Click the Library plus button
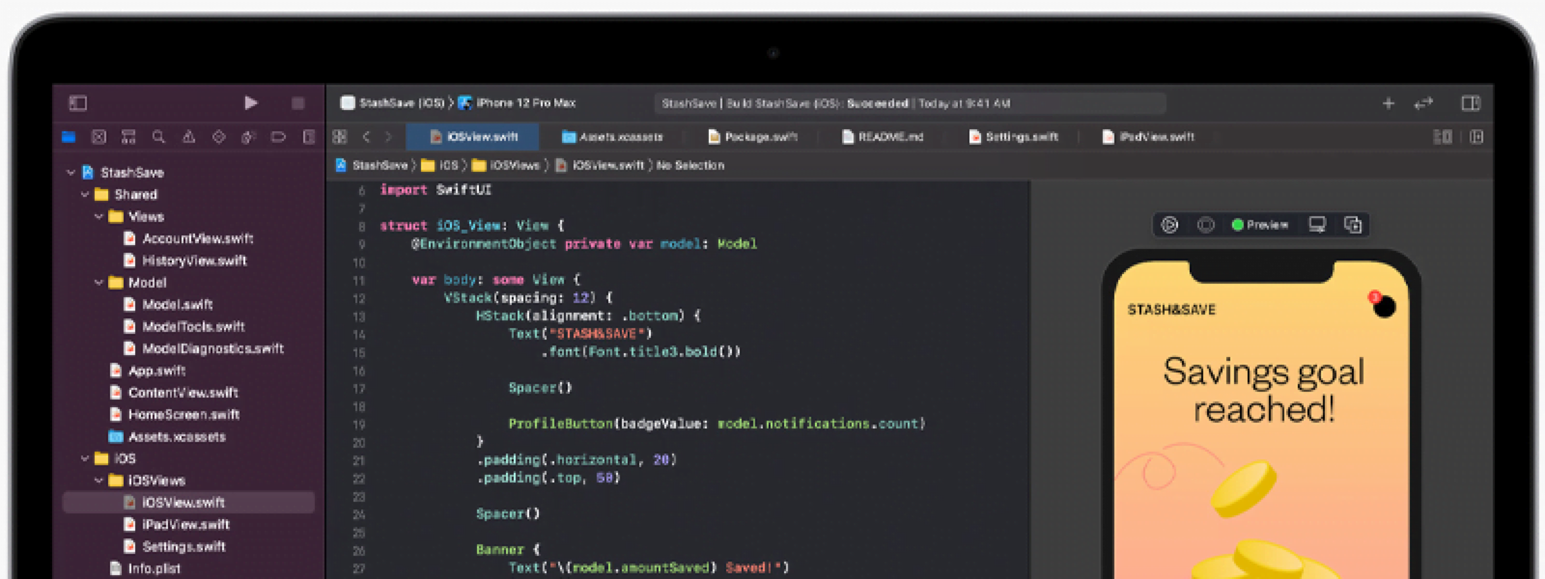Image resolution: width=1545 pixels, height=579 pixels. [1389, 103]
